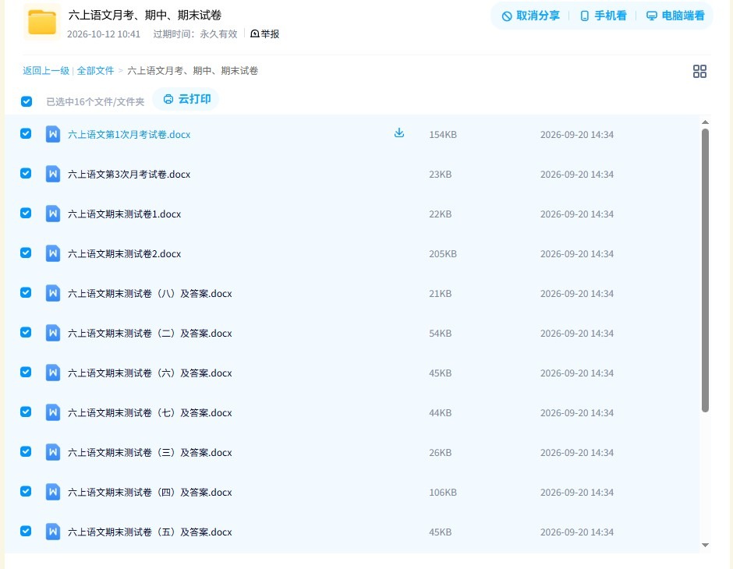The image size is (733, 569).
Task: Click Word icon of 期末测试卷（八）及答案
Action: click(53, 293)
